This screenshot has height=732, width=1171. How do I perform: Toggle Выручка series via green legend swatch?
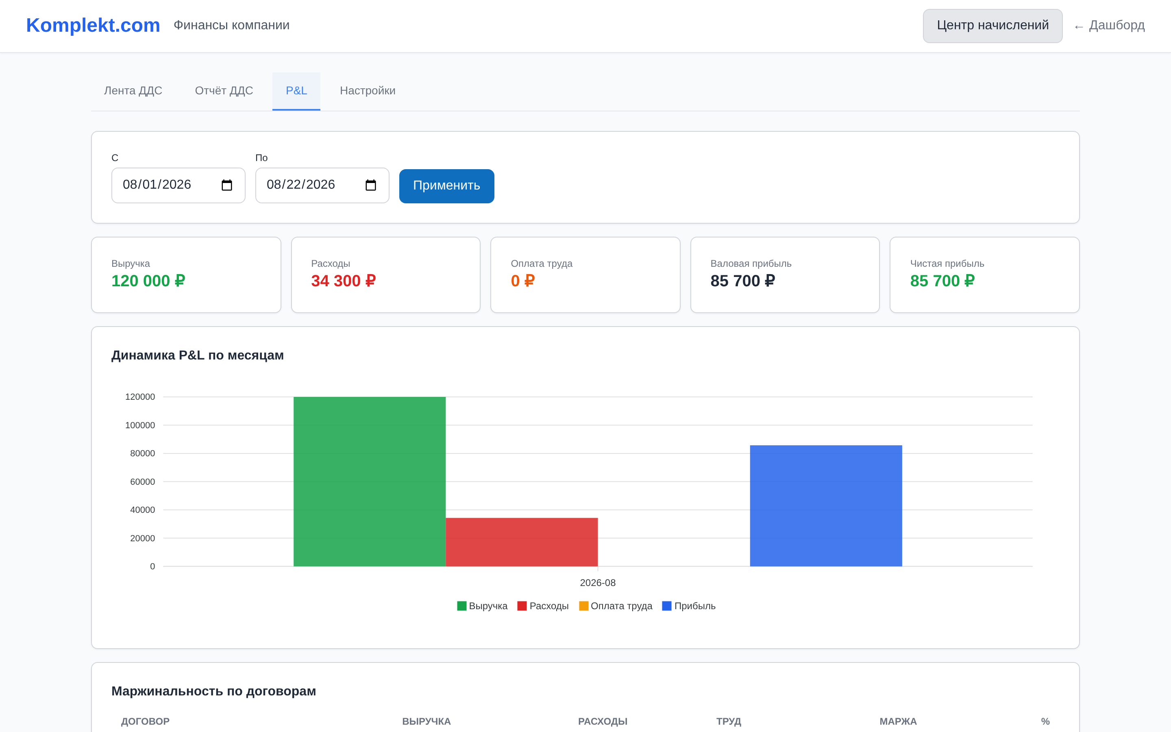tap(461, 606)
